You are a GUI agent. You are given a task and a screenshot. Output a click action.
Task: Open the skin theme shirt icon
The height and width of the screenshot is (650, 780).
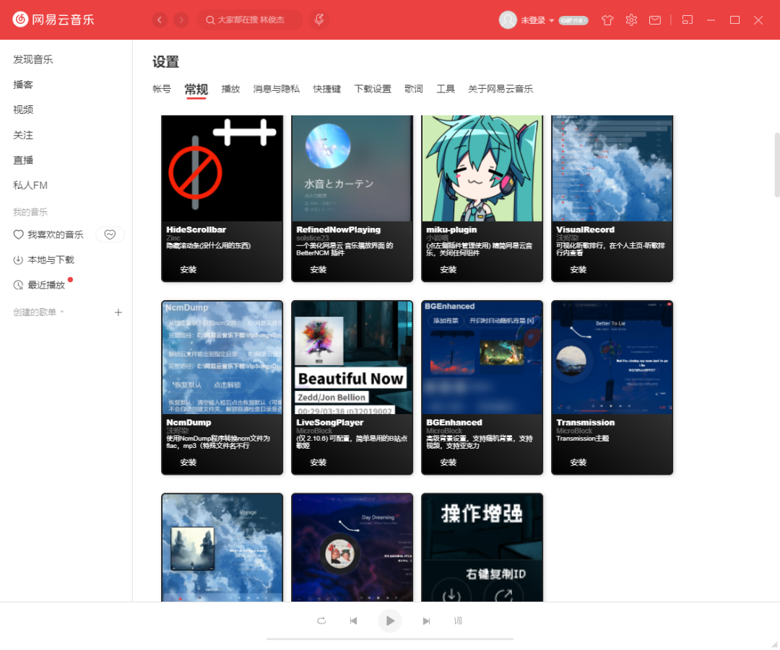point(607,20)
